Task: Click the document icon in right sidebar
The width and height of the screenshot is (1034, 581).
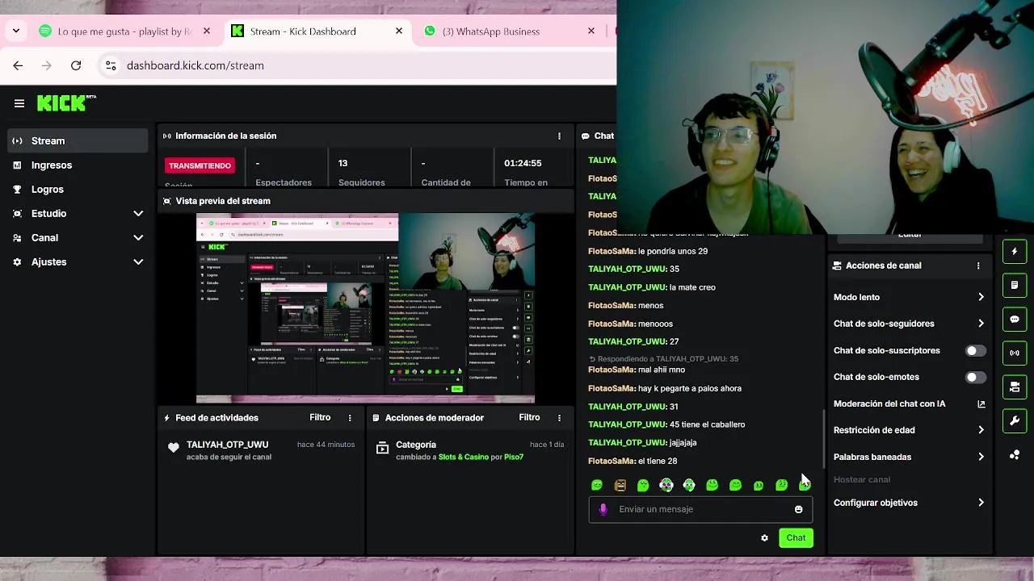Action: [x=1015, y=286]
